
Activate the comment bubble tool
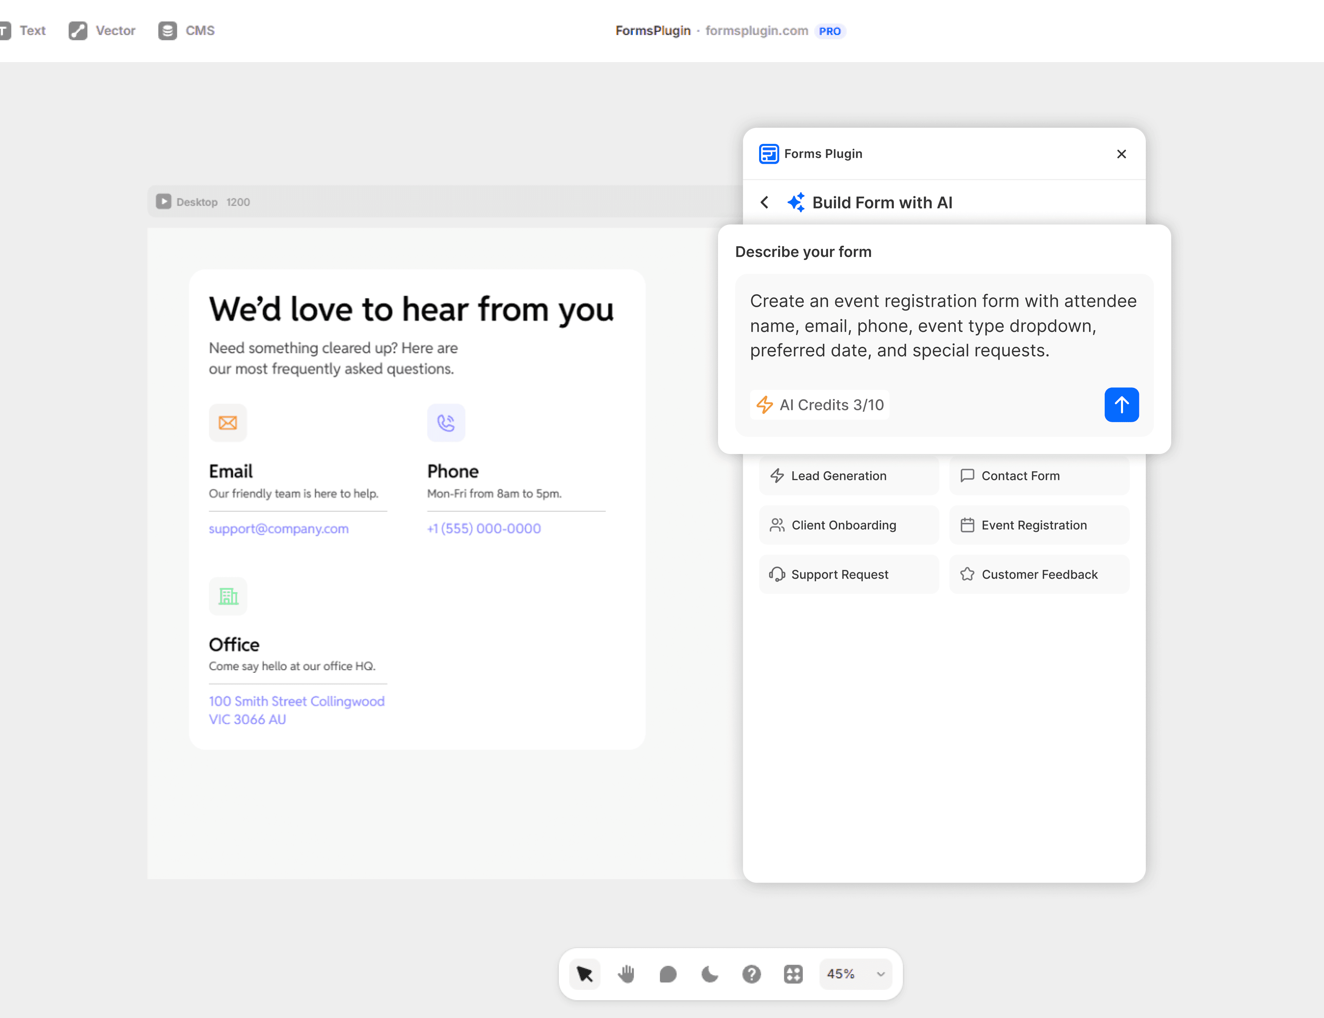click(x=667, y=974)
